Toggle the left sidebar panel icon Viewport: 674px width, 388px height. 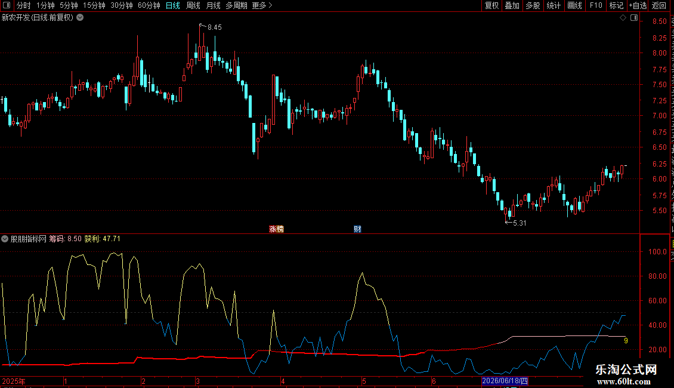coord(7,5)
